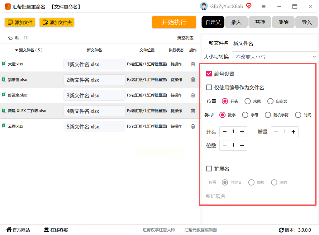
Task: Click the 新文件名 input field
Action: coord(274,43)
